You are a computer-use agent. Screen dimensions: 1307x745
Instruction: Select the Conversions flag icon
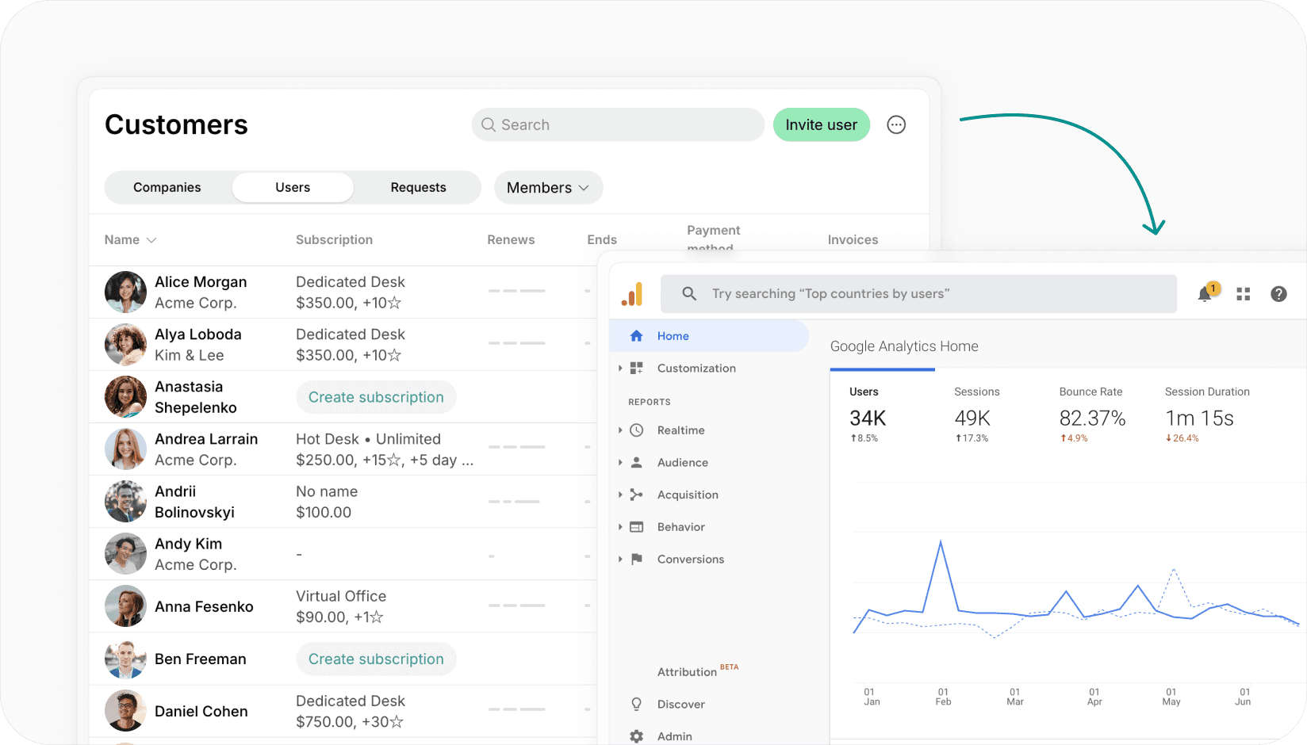[636, 559]
